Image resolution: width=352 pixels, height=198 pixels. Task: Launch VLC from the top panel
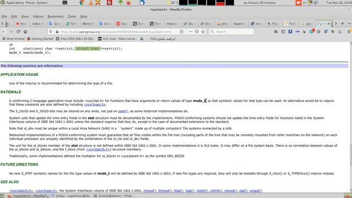91,3
